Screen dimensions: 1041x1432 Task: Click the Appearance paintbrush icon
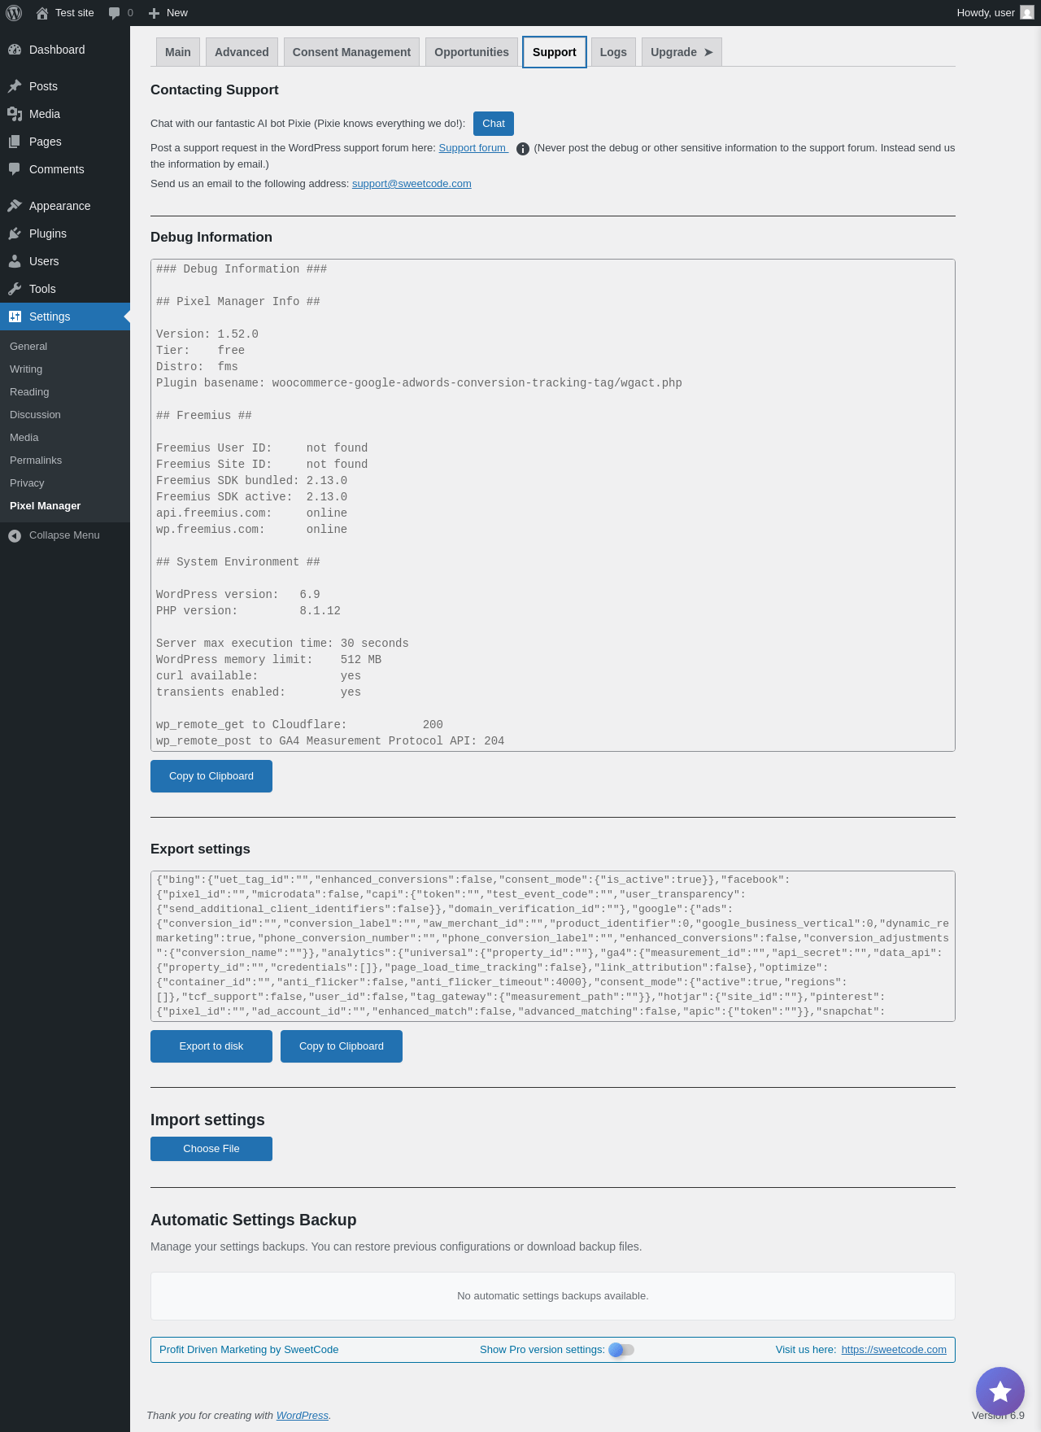click(x=15, y=206)
